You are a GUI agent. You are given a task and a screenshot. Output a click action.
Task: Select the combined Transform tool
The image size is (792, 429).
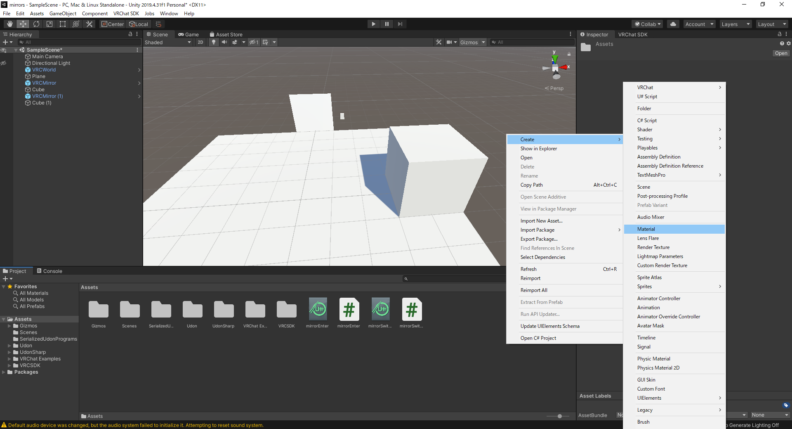[76, 24]
